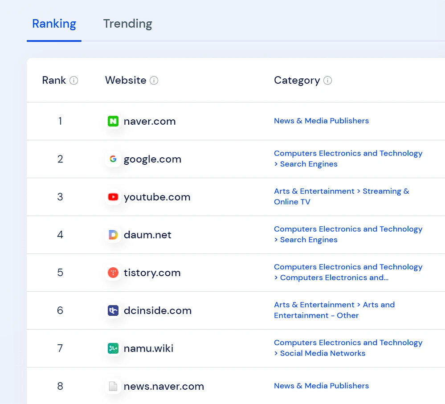Switch to the Ranking tab
This screenshot has width=445, height=404.
(54, 24)
